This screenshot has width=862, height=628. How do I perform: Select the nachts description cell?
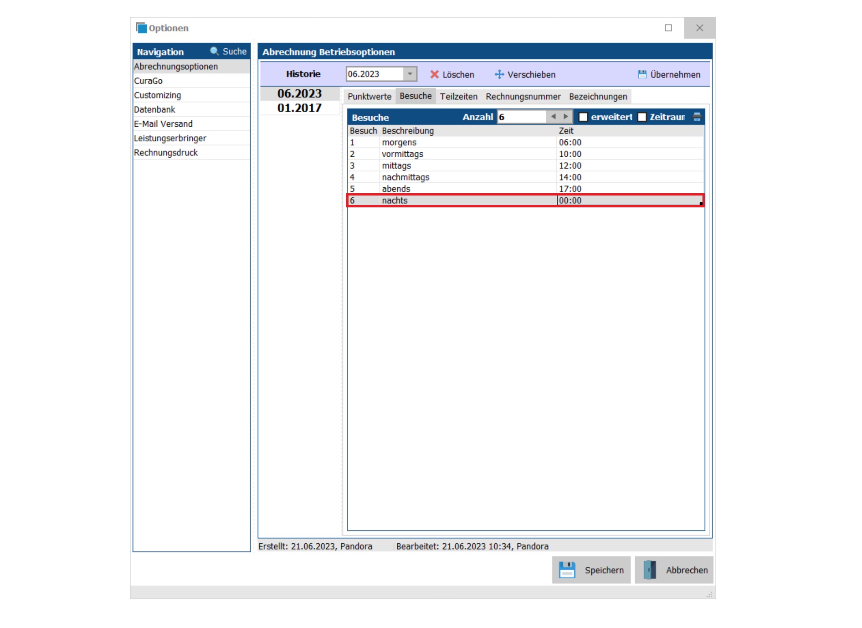click(x=468, y=201)
